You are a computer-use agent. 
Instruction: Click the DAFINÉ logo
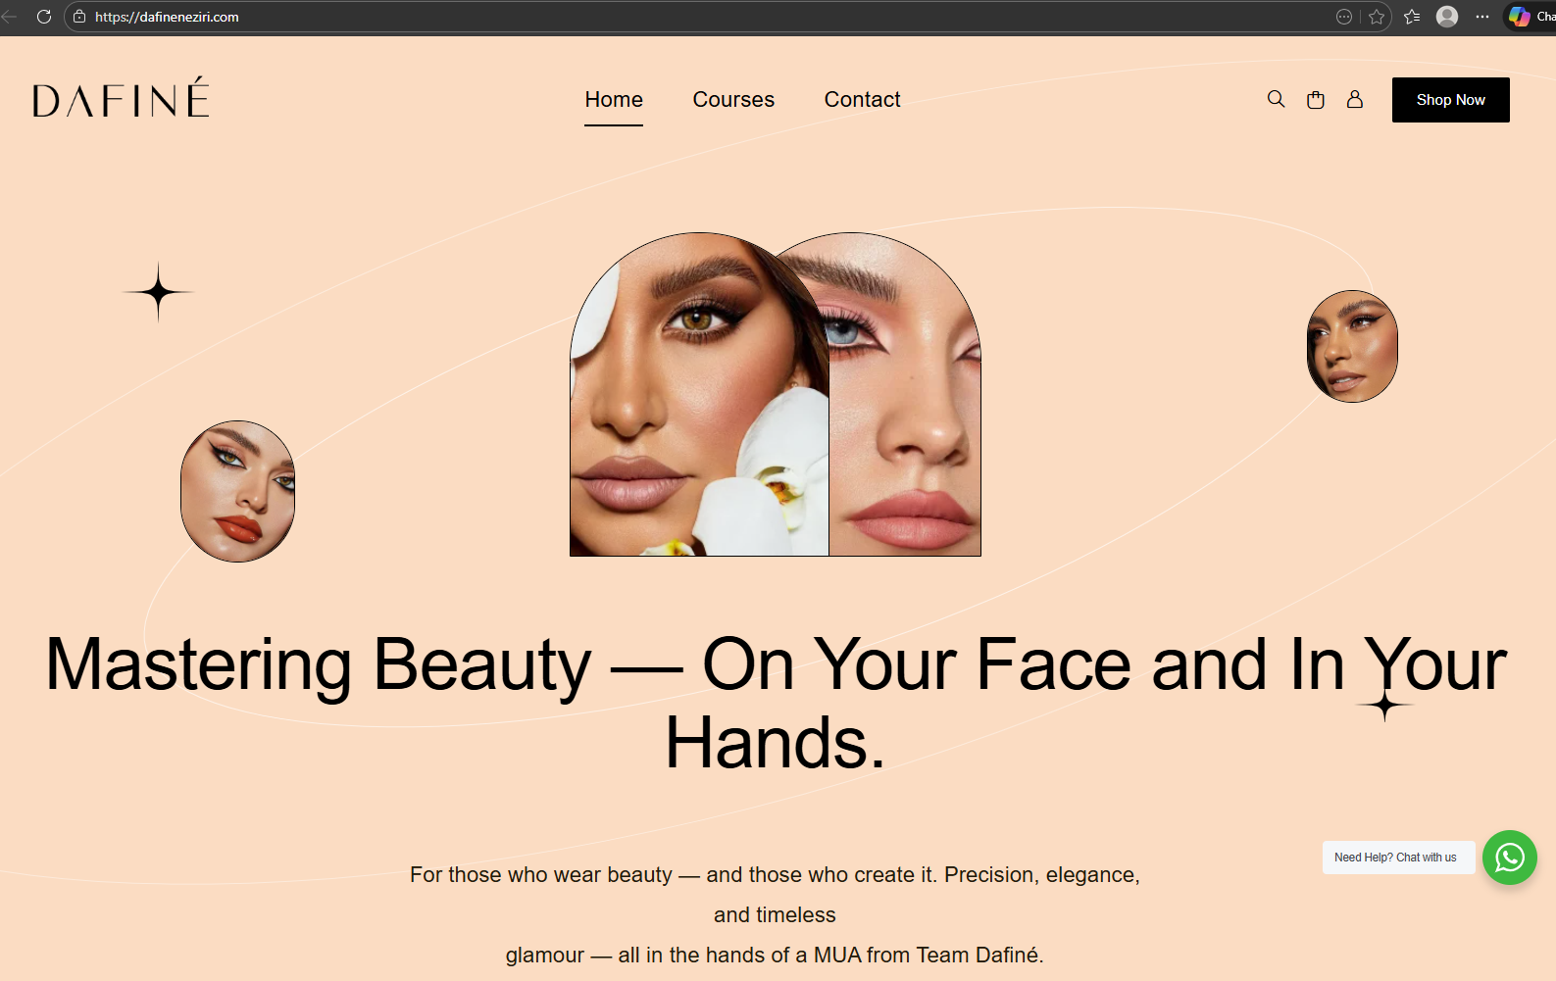point(121,97)
